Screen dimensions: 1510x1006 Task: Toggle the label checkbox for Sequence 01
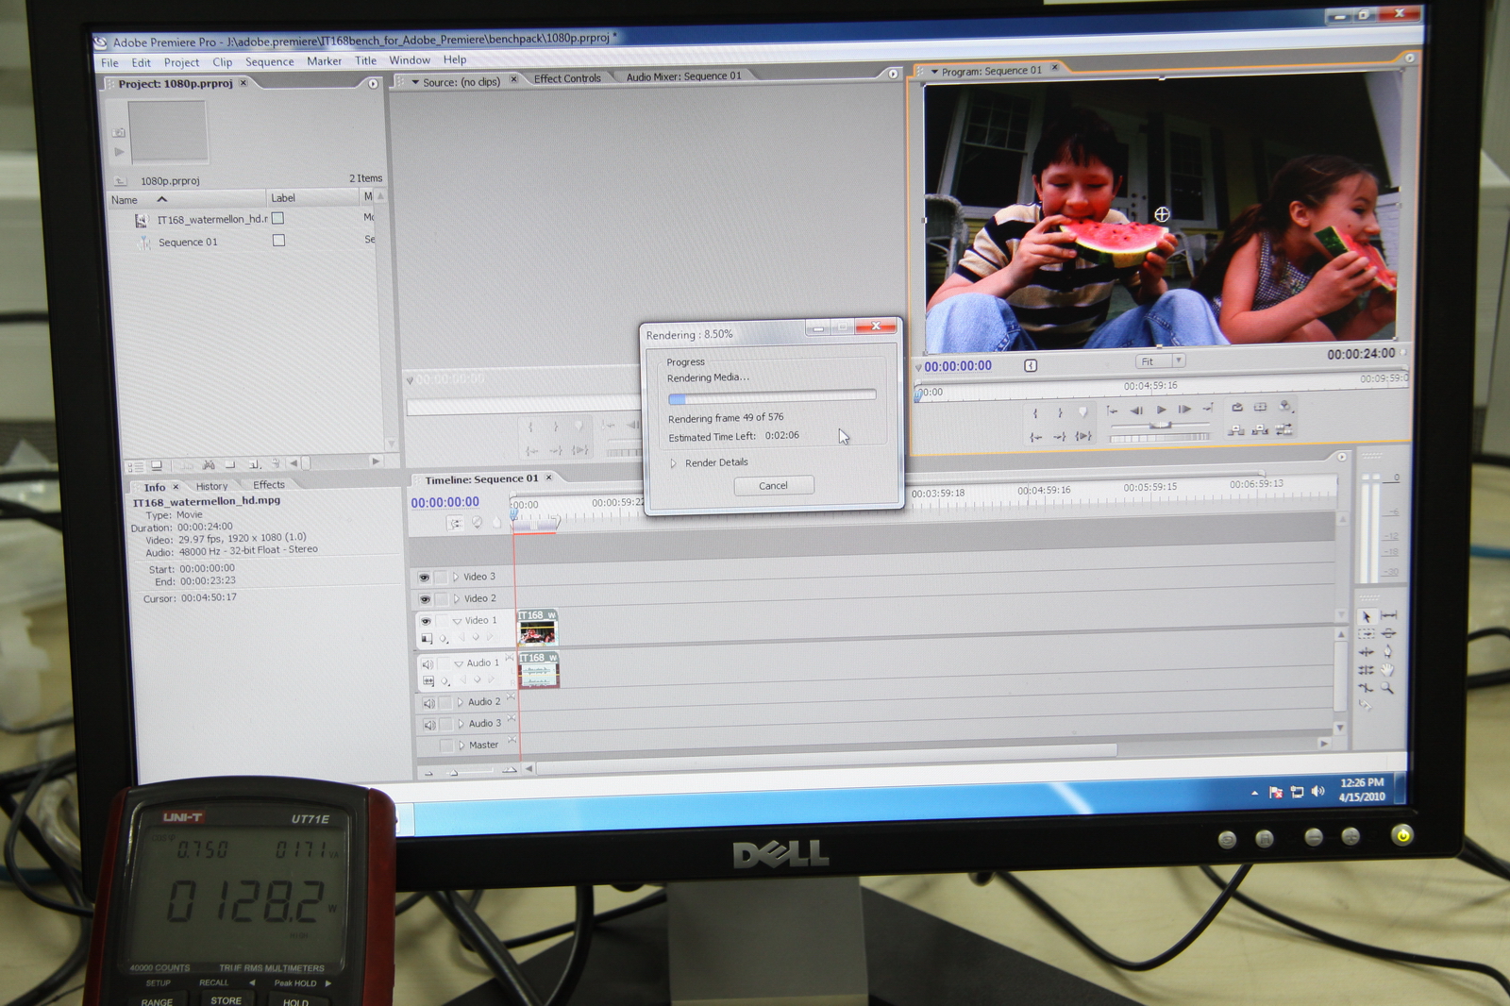pos(278,241)
